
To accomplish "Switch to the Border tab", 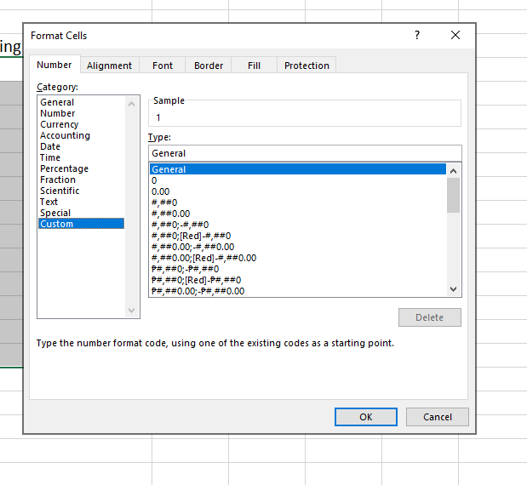I will click(209, 66).
